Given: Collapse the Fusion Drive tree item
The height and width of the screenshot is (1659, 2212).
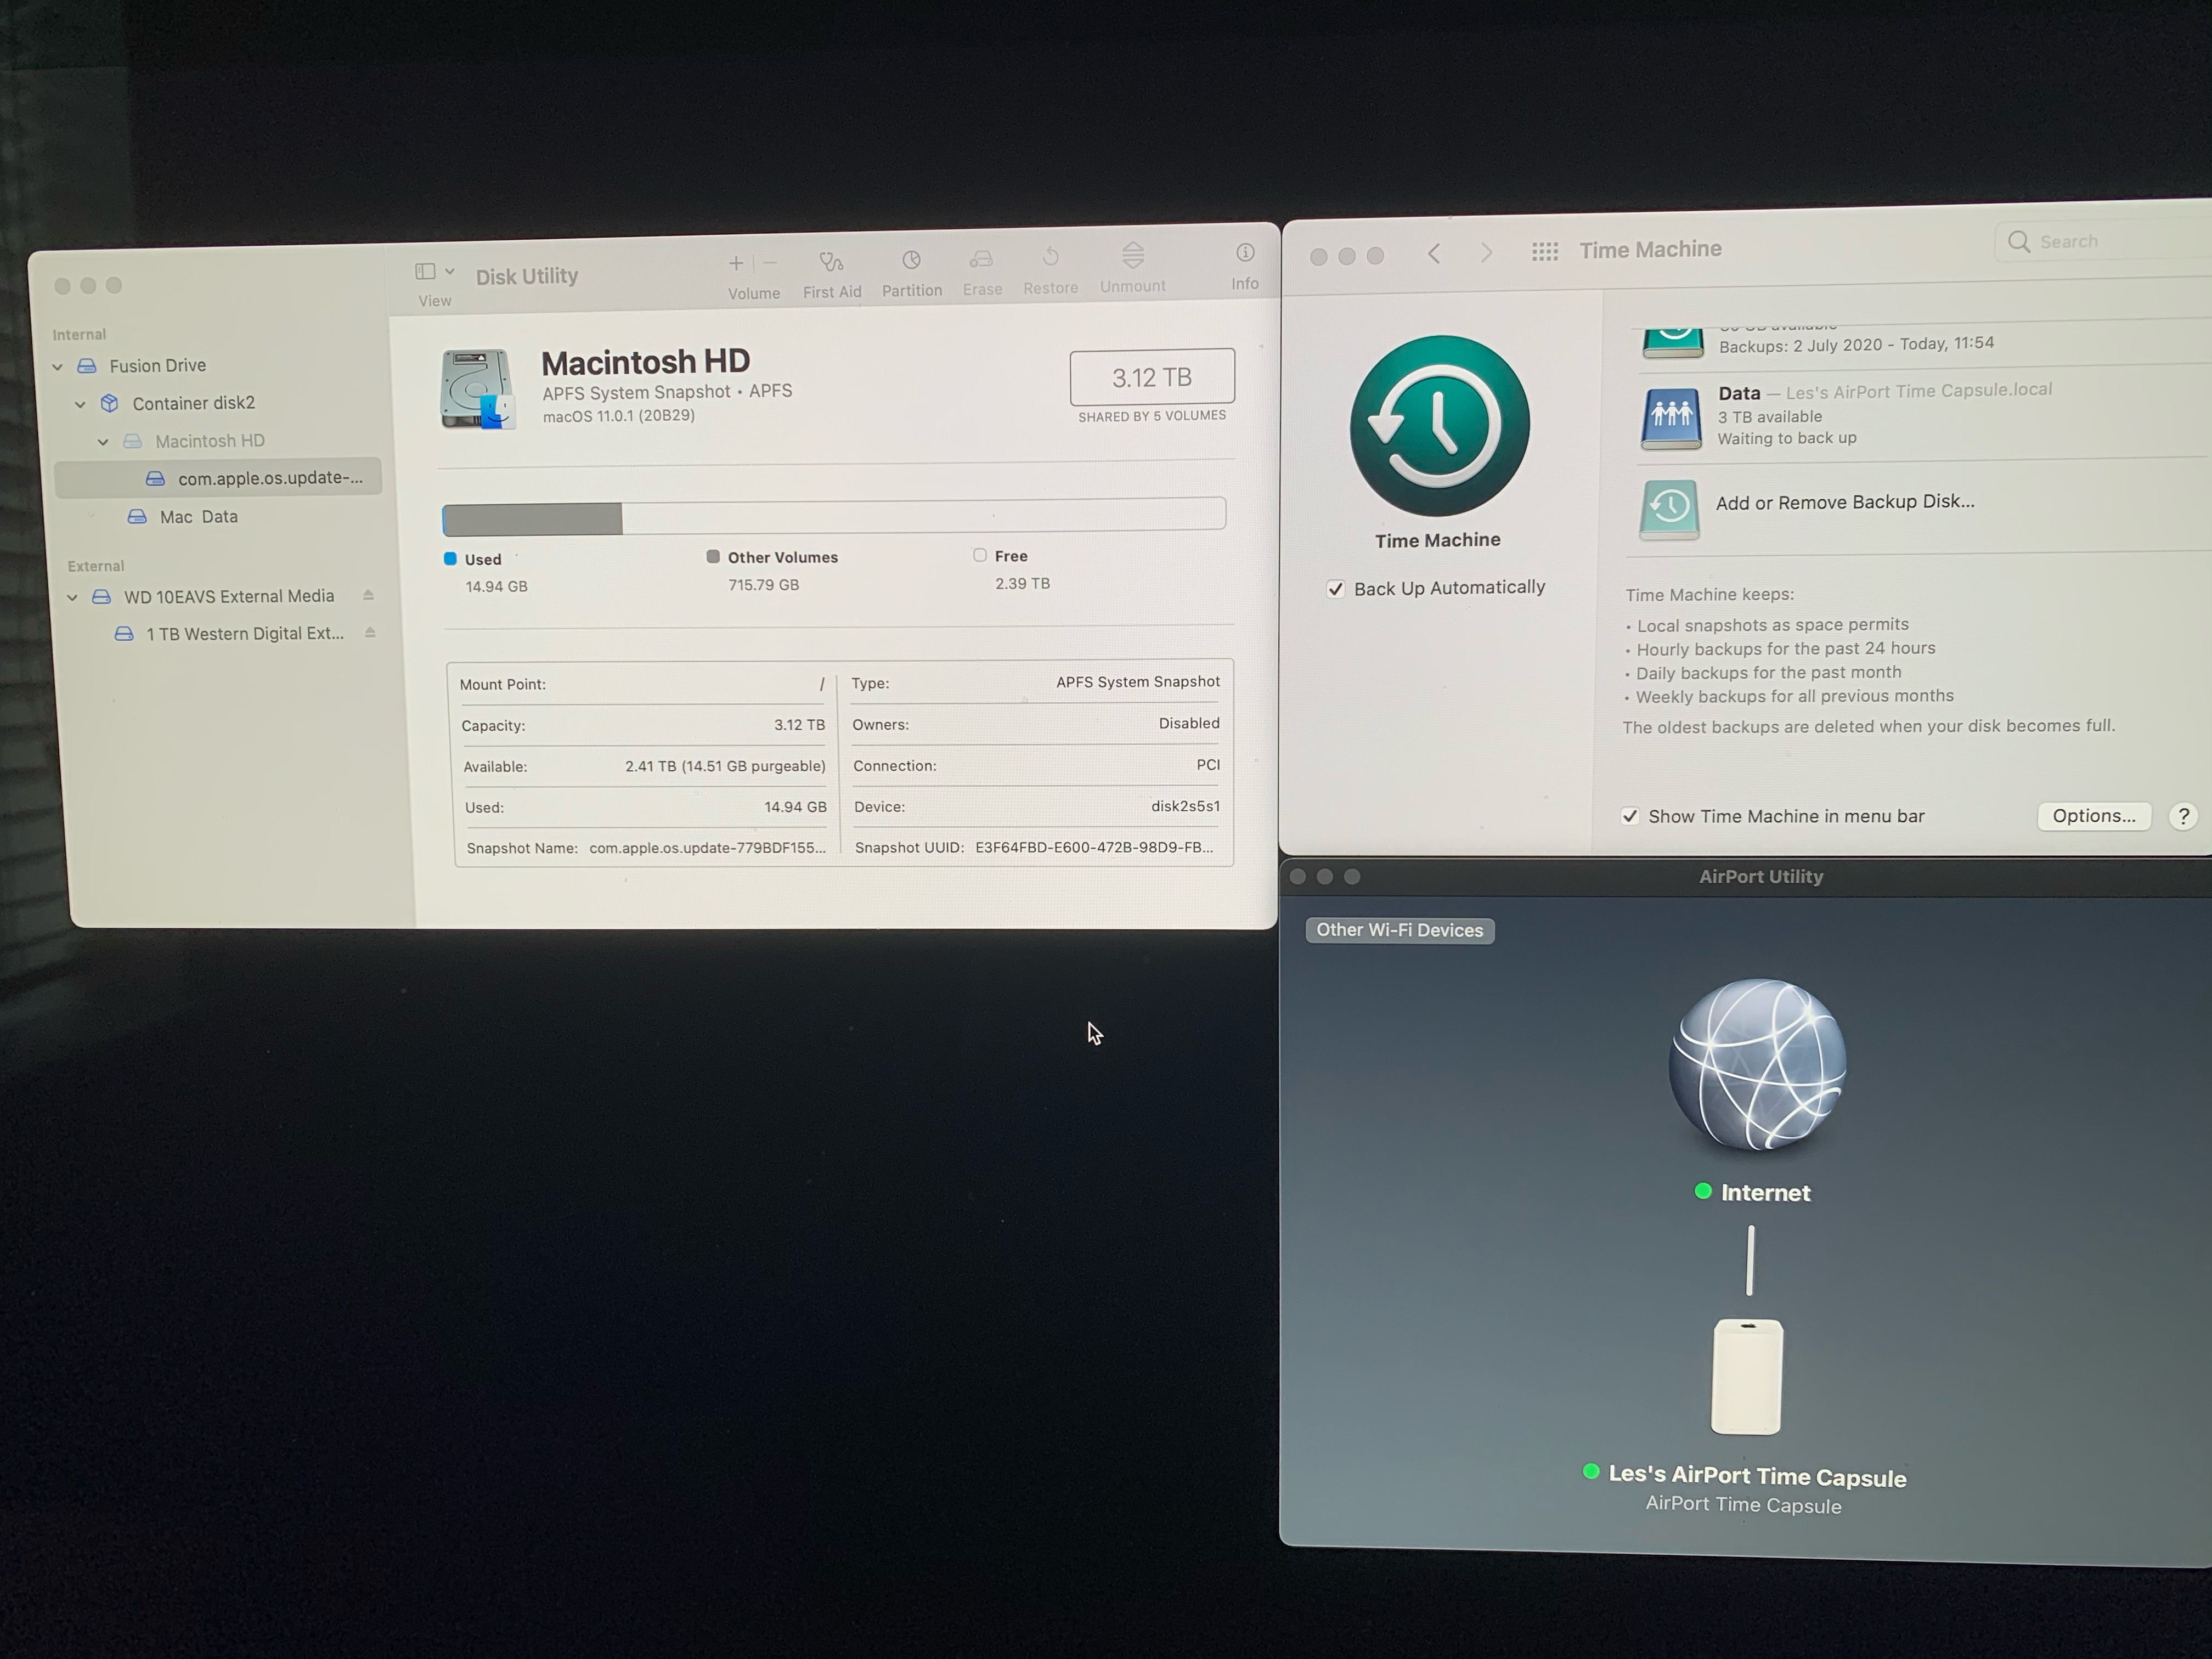Looking at the screenshot, I should (58, 367).
